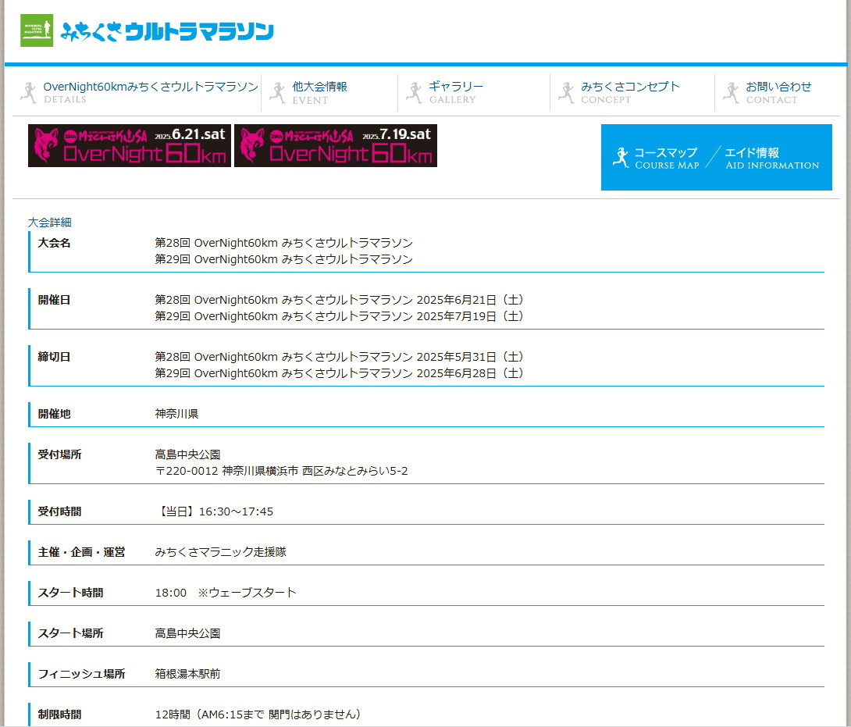
Task: Click the 主催・企画・運営 row label
Action: (81, 552)
